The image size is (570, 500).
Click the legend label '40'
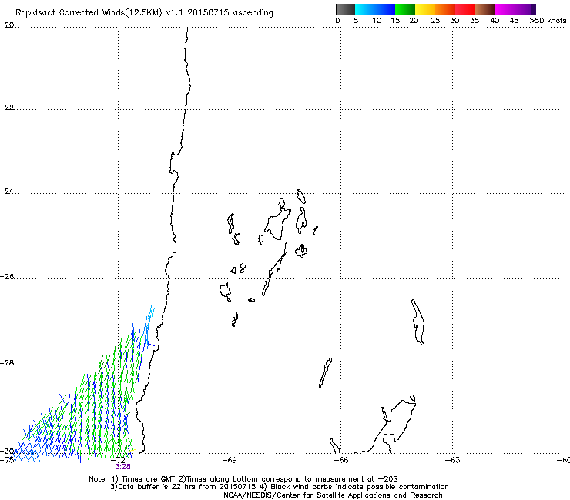tap(495, 21)
